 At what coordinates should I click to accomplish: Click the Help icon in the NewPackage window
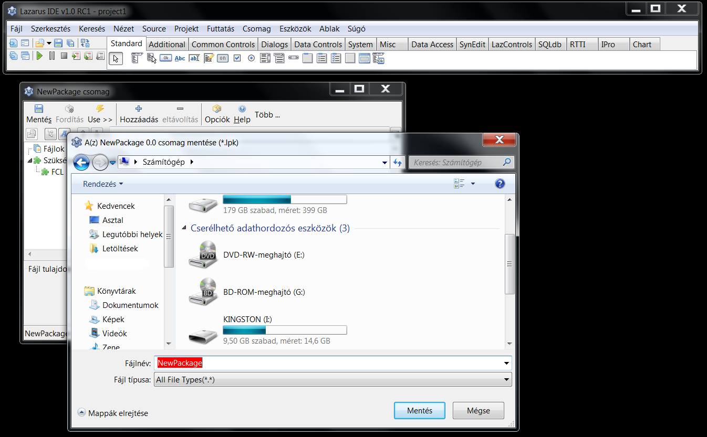(x=242, y=109)
